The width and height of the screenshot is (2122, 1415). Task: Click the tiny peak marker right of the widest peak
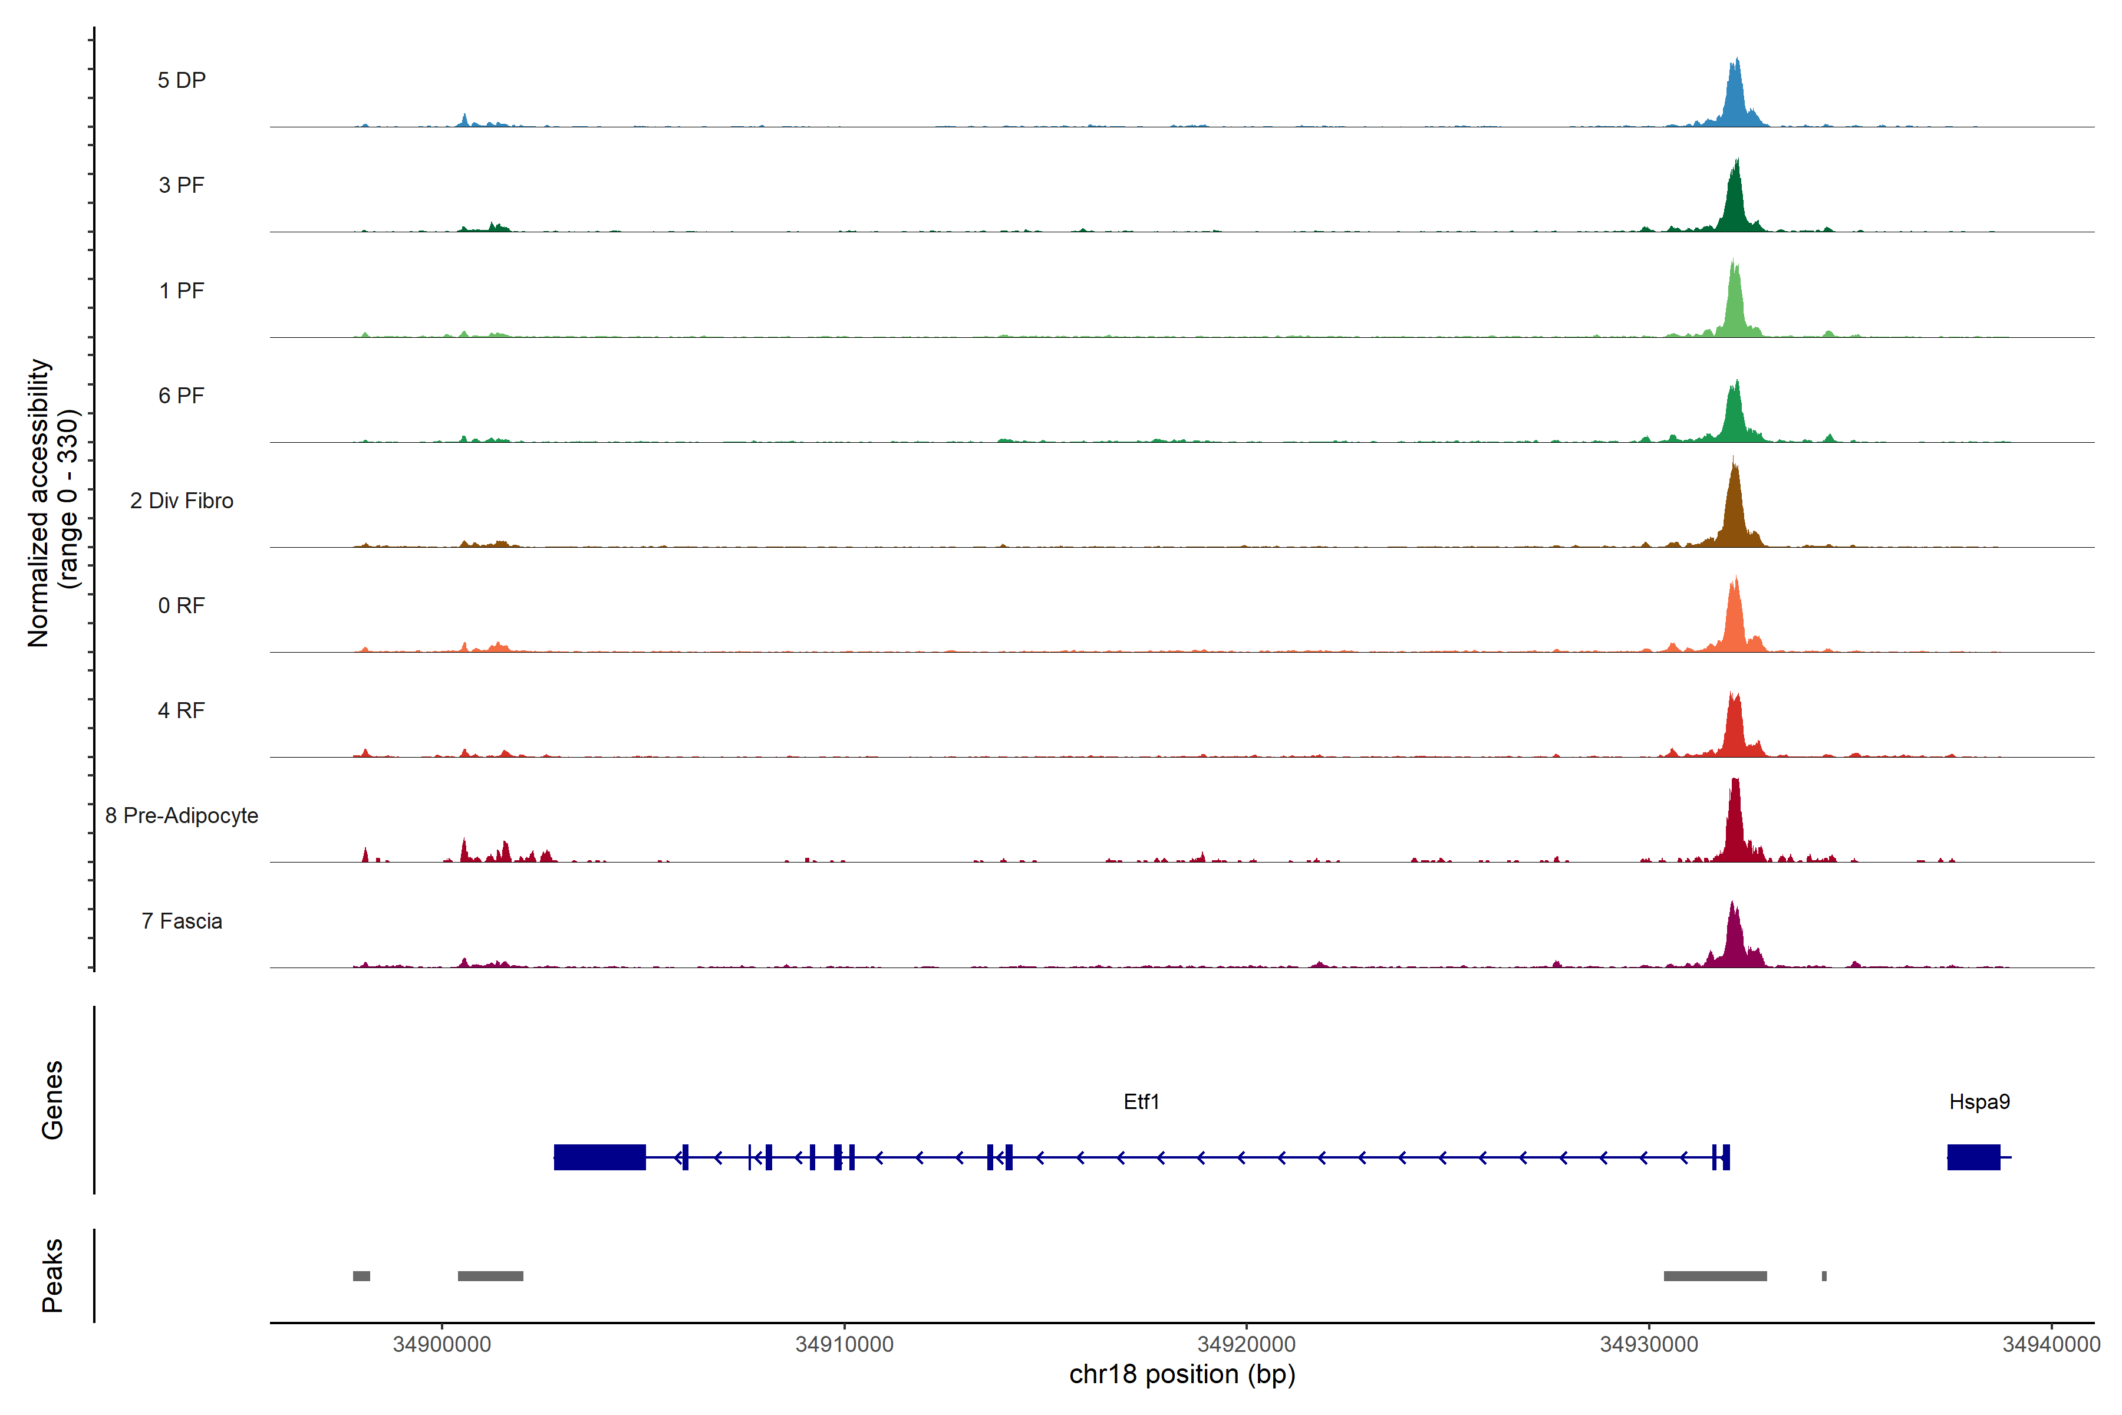coord(1823,1276)
